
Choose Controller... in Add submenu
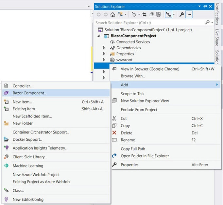click(x=56, y=86)
